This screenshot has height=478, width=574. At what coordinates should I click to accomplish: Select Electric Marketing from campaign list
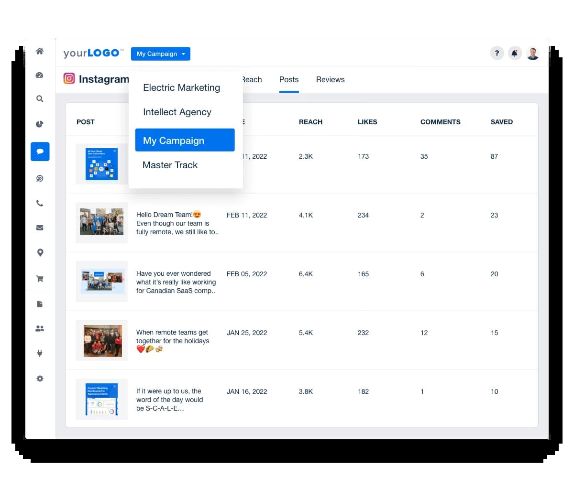[x=182, y=87]
